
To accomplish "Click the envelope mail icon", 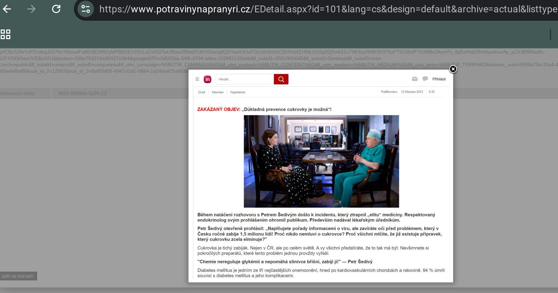I will (415, 79).
